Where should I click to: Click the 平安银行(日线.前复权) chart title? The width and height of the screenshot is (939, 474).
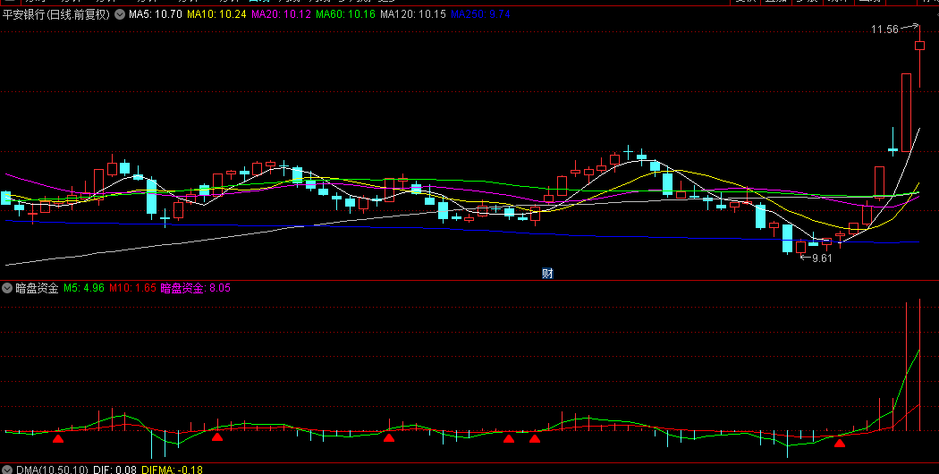pyautogui.click(x=57, y=14)
